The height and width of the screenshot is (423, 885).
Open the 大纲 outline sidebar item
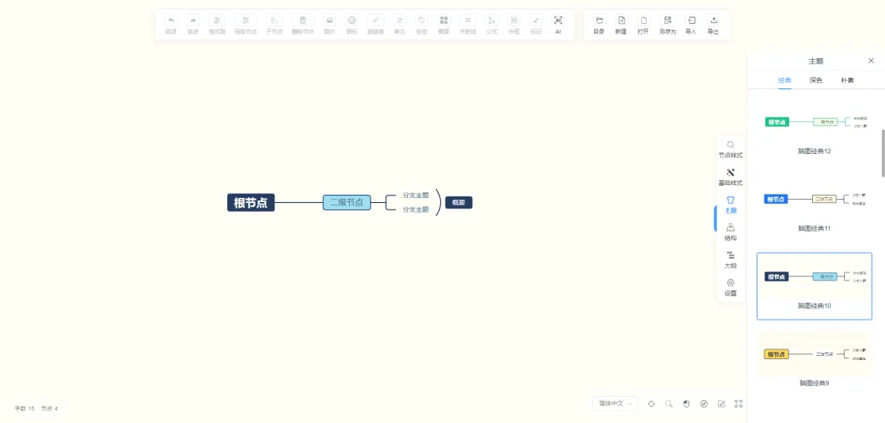click(730, 259)
